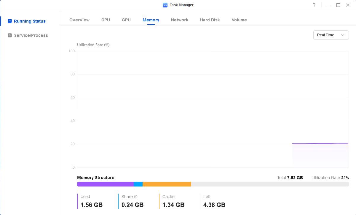Viewport: 356px width, 215px height.
Task: Click the gray Left segment of memory bar
Action: click(x=270, y=184)
